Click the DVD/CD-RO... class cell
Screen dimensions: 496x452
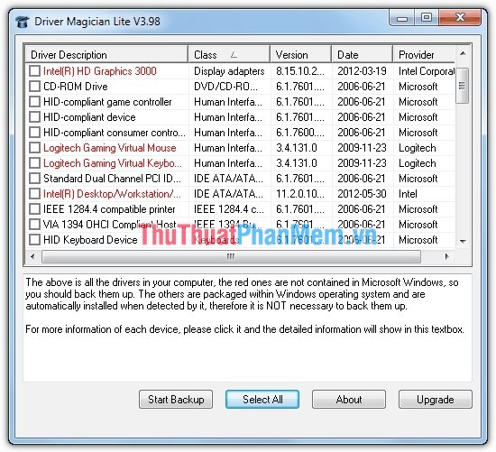225,87
